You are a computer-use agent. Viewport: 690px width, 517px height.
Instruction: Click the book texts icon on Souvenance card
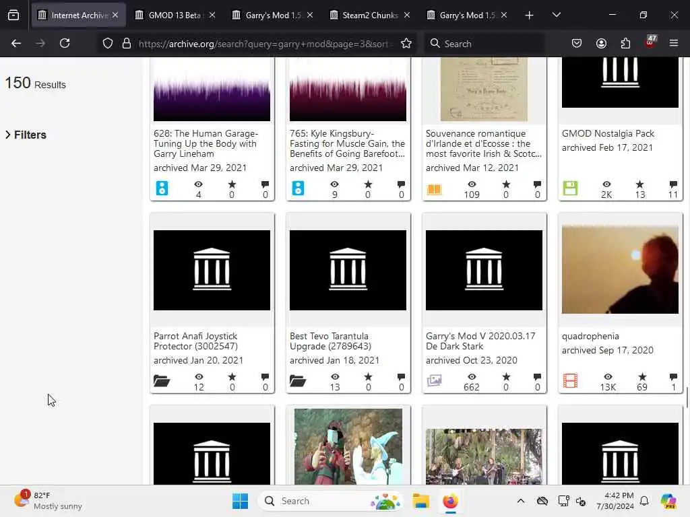coord(434,189)
